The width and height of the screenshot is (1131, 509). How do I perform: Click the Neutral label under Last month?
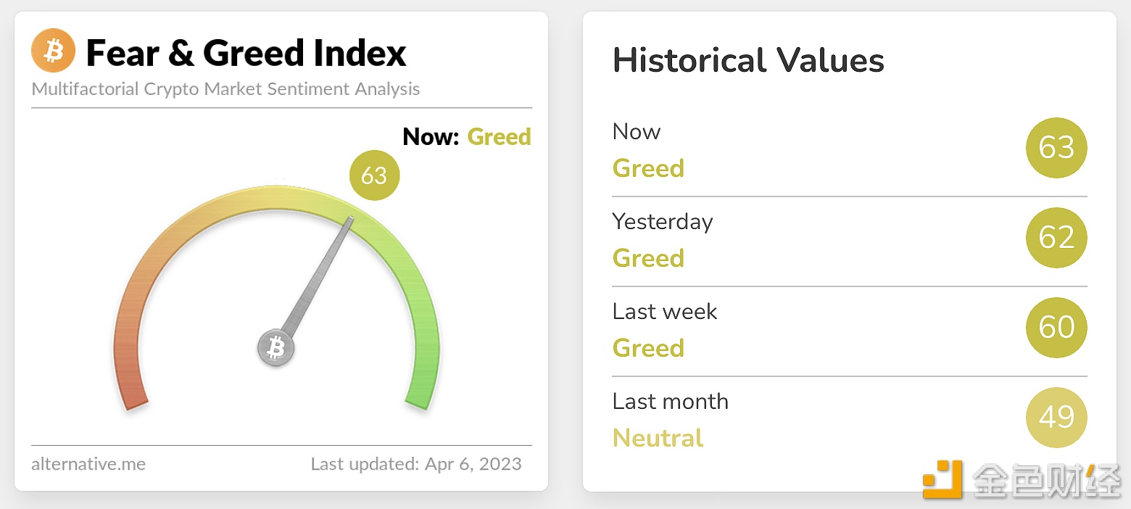(658, 438)
